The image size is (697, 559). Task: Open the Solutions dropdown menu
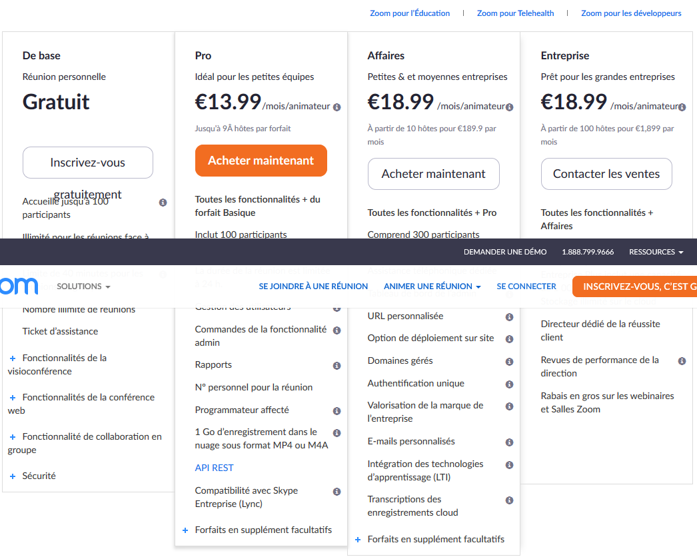click(x=83, y=286)
